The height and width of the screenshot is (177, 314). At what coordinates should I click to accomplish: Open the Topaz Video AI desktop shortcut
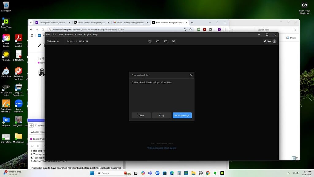click(6, 22)
